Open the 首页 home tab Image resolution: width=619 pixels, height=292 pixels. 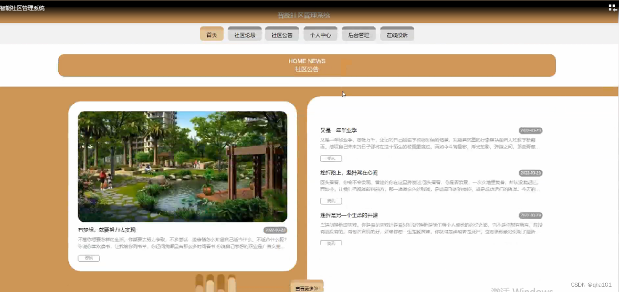[212, 34]
